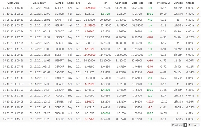Viewport: 201px width, 127px height.
Task: Edit the GBPJPY trade opened 05.13.2011 16:16
Action: pos(198,8)
